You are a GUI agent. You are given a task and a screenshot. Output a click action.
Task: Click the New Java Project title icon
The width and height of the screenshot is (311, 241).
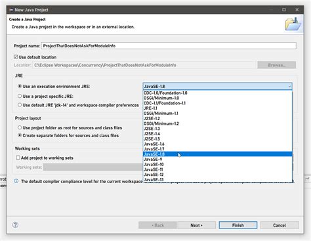[x=12, y=10]
